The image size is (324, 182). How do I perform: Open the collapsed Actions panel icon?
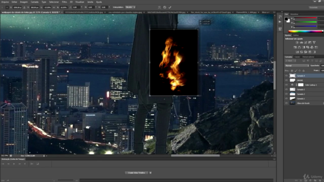point(280,22)
